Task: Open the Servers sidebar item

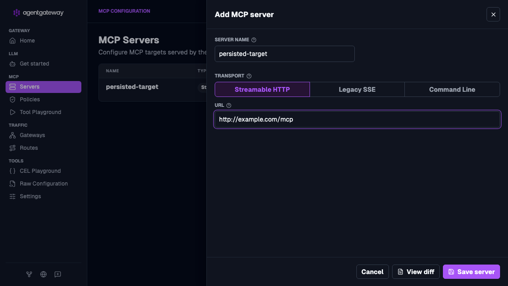Action: tap(43, 87)
